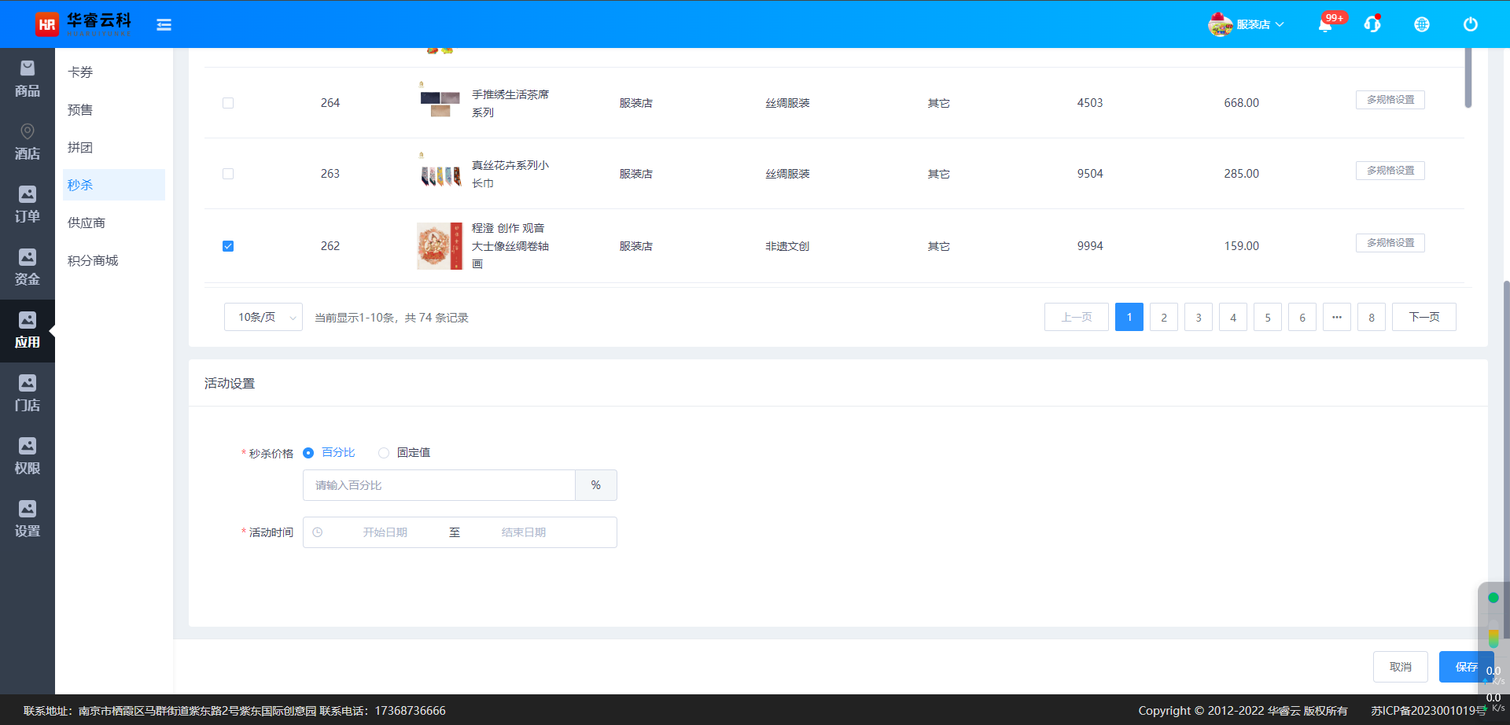Click the notification bell icon
This screenshot has width=1510, height=725.
[1325, 25]
